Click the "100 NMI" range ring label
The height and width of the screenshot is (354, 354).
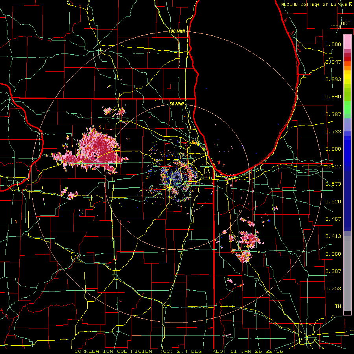point(177,31)
